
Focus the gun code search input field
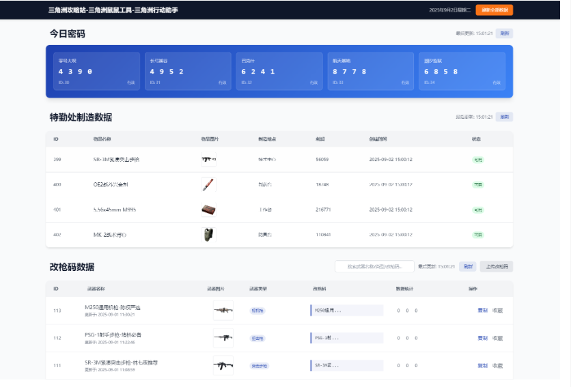374,267
